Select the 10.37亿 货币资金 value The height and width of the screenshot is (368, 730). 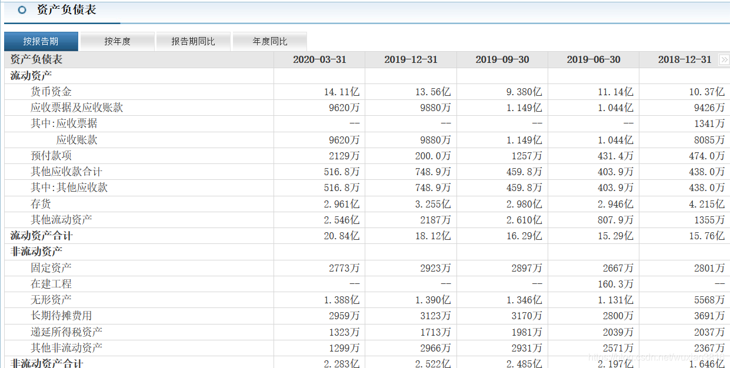coord(707,92)
